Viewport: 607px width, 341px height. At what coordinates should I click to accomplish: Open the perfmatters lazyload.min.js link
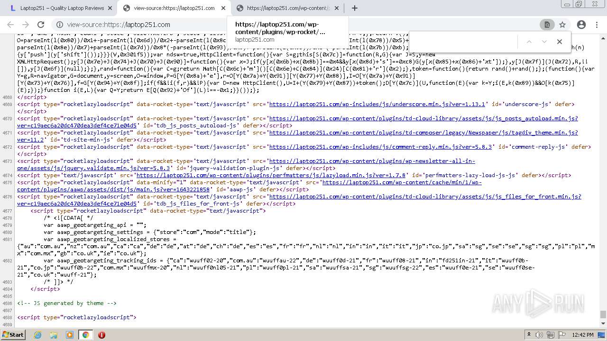coord(271,175)
